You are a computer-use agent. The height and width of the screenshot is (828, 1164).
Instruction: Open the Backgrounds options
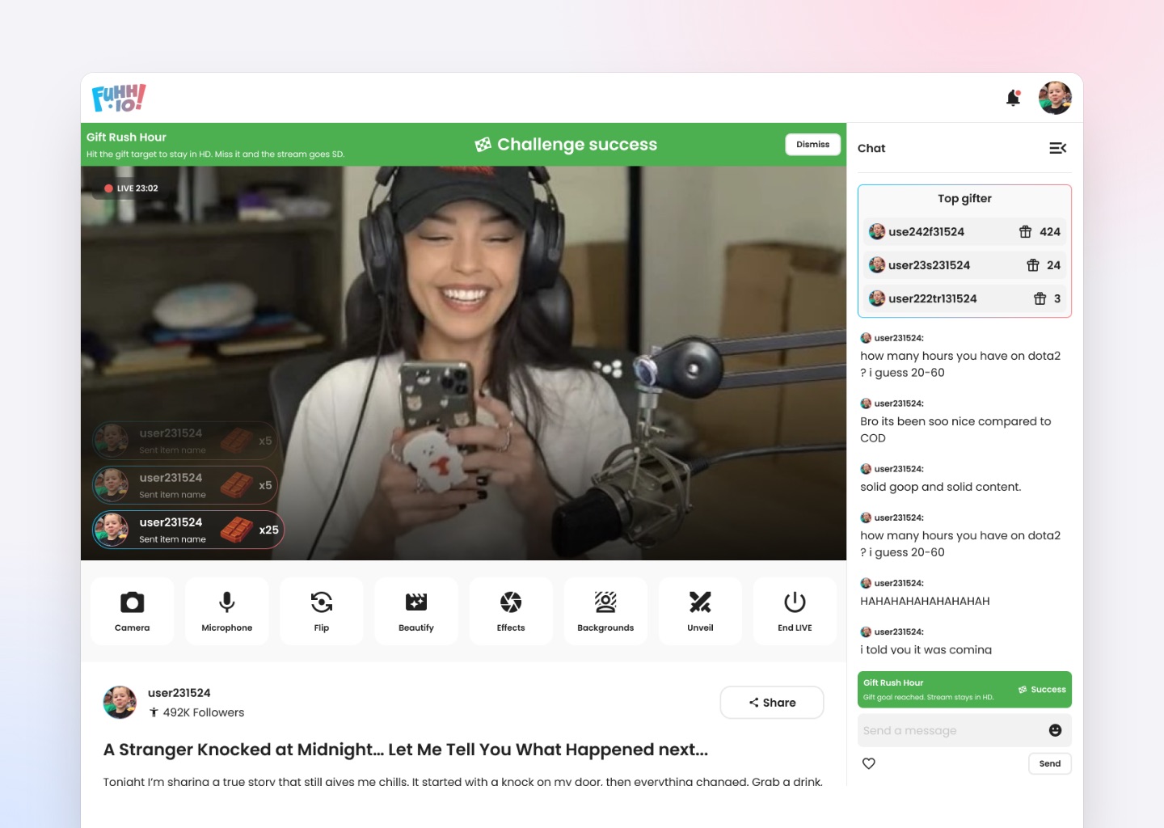tap(605, 610)
